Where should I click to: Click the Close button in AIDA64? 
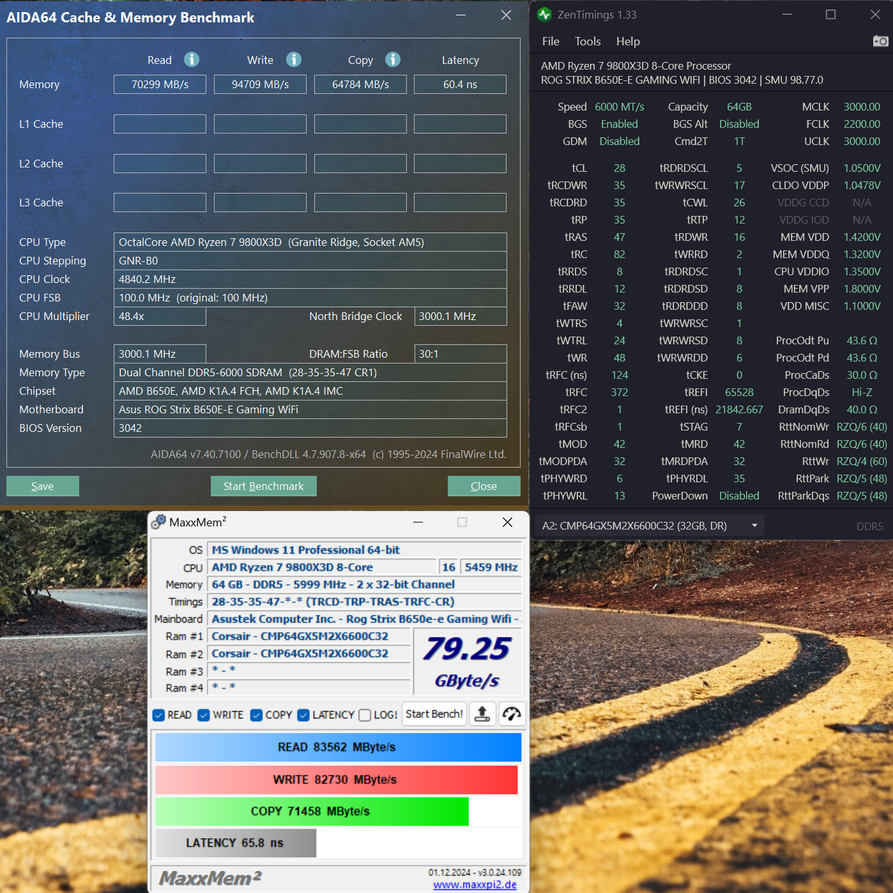tap(484, 486)
